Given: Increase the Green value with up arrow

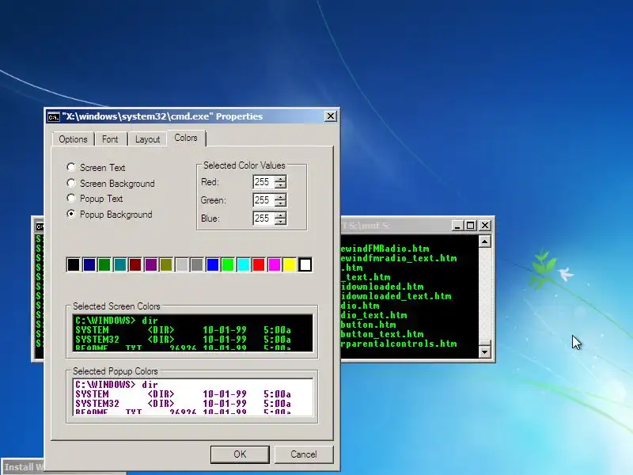Looking at the screenshot, I should tap(280, 196).
